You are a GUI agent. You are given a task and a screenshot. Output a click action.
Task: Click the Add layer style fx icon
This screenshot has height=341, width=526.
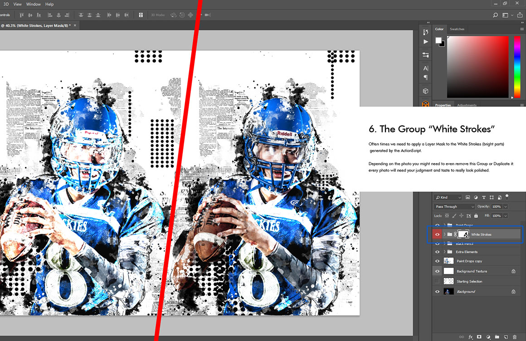point(471,337)
